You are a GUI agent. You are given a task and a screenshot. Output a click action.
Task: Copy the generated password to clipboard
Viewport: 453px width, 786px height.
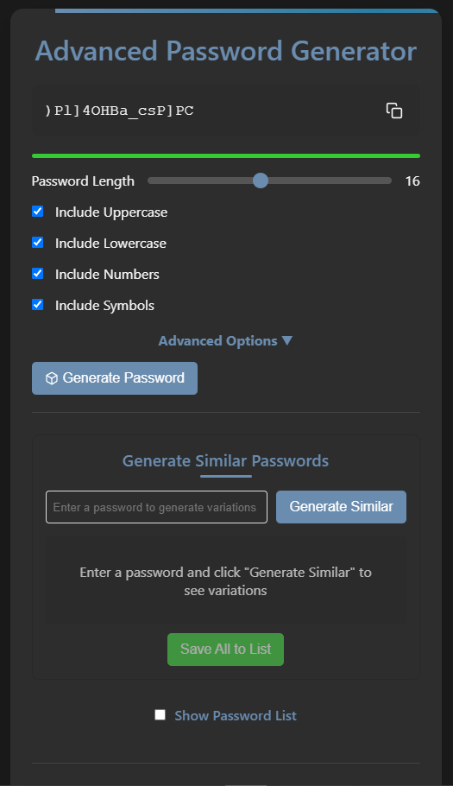coord(394,111)
